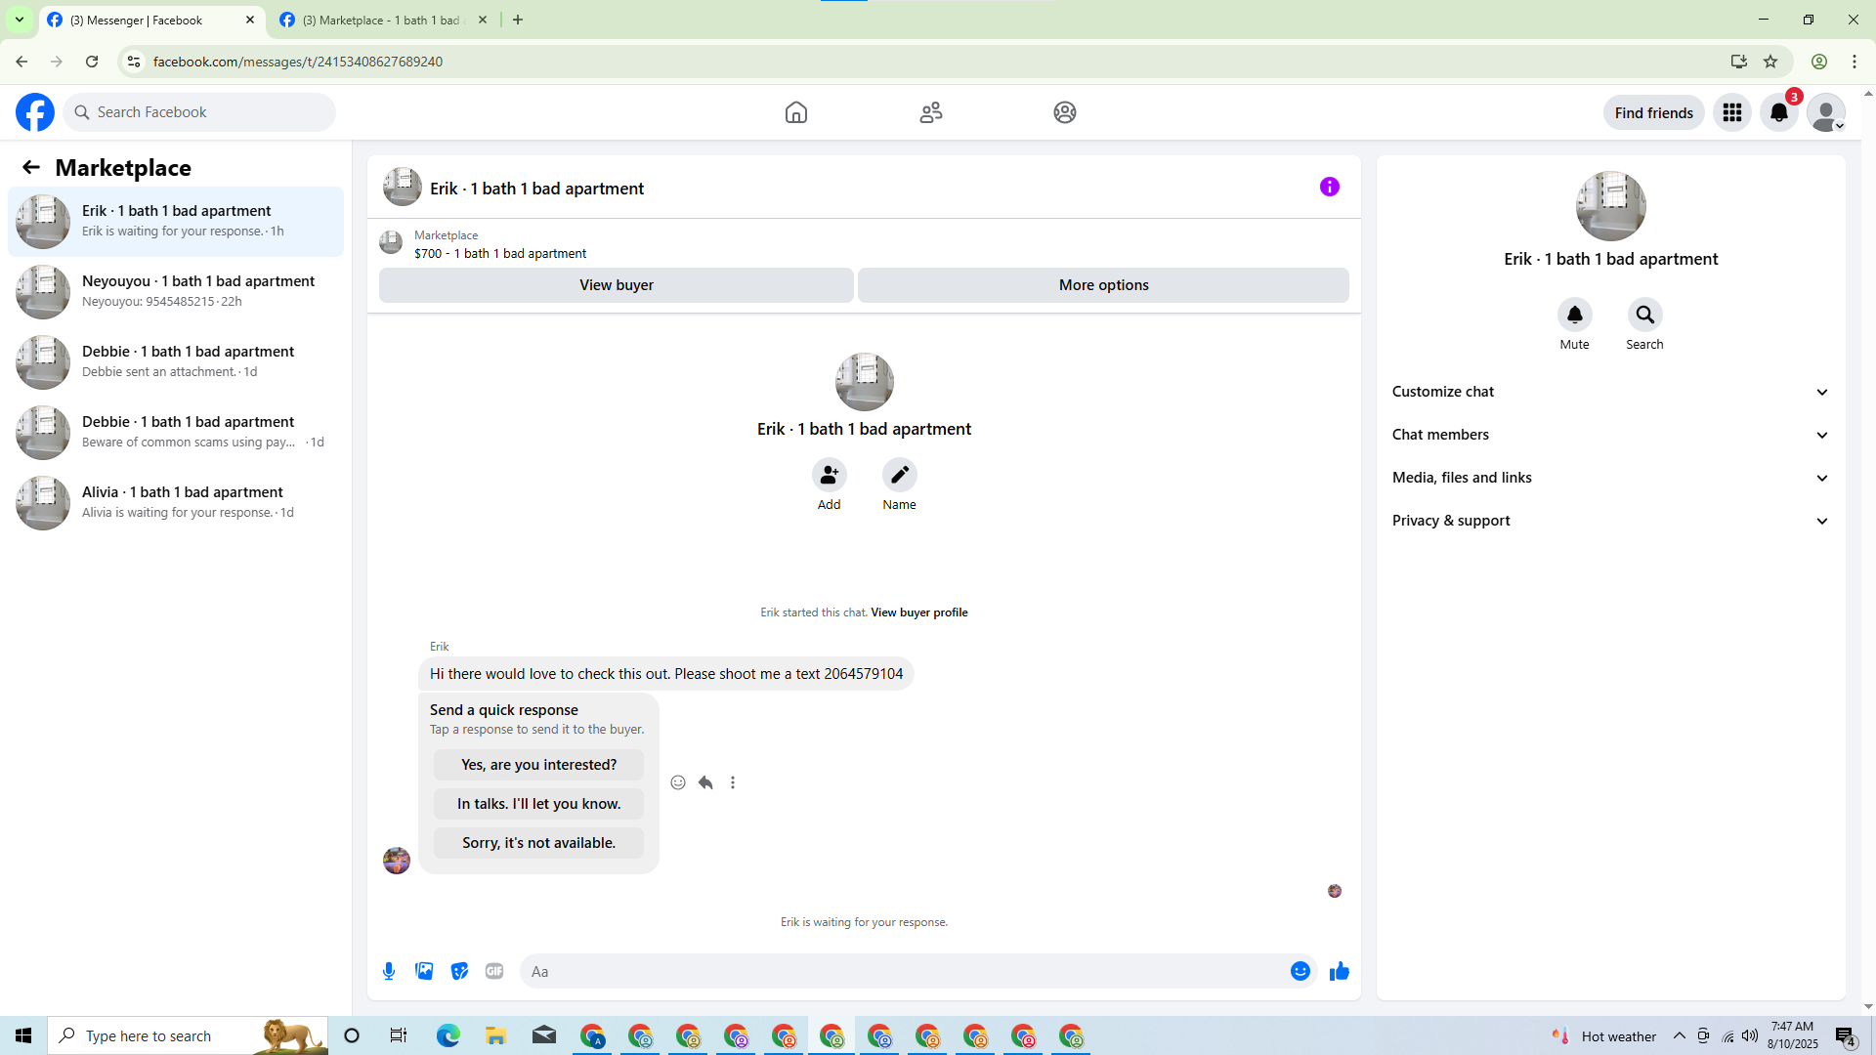This screenshot has width=1876, height=1055.
Task: Open the GIF picker icon
Action: pyautogui.click(x=494, y=971)
